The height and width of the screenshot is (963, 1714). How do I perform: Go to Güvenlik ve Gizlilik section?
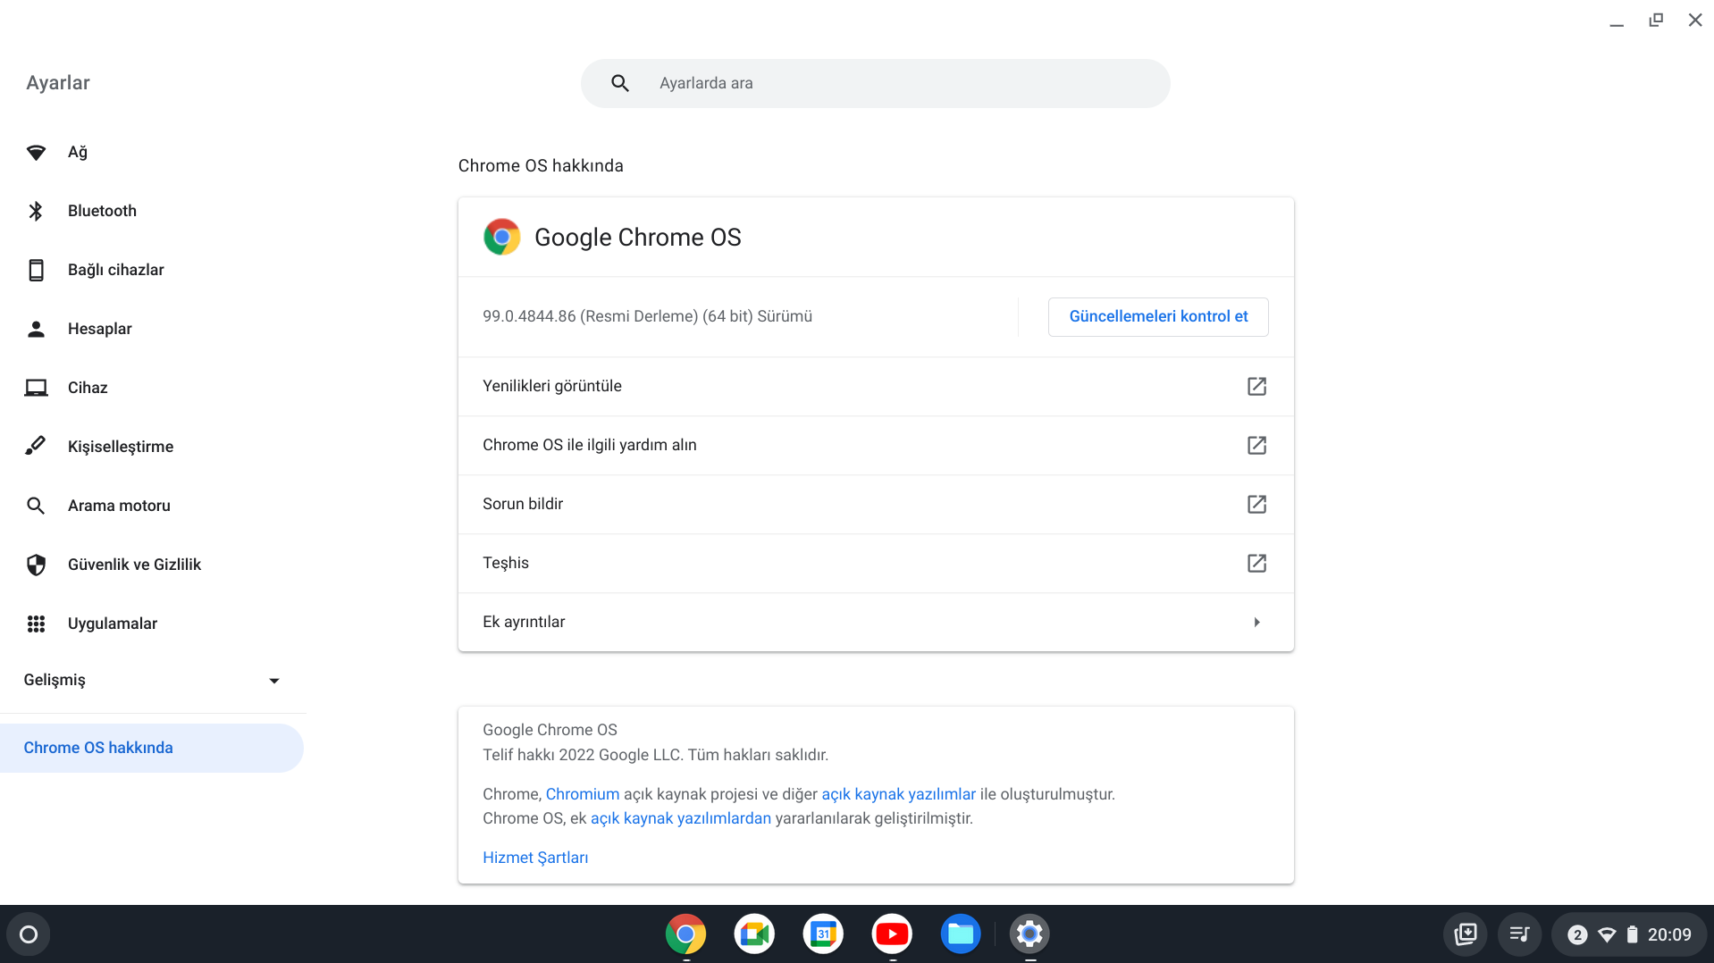[x=152, y=565]
